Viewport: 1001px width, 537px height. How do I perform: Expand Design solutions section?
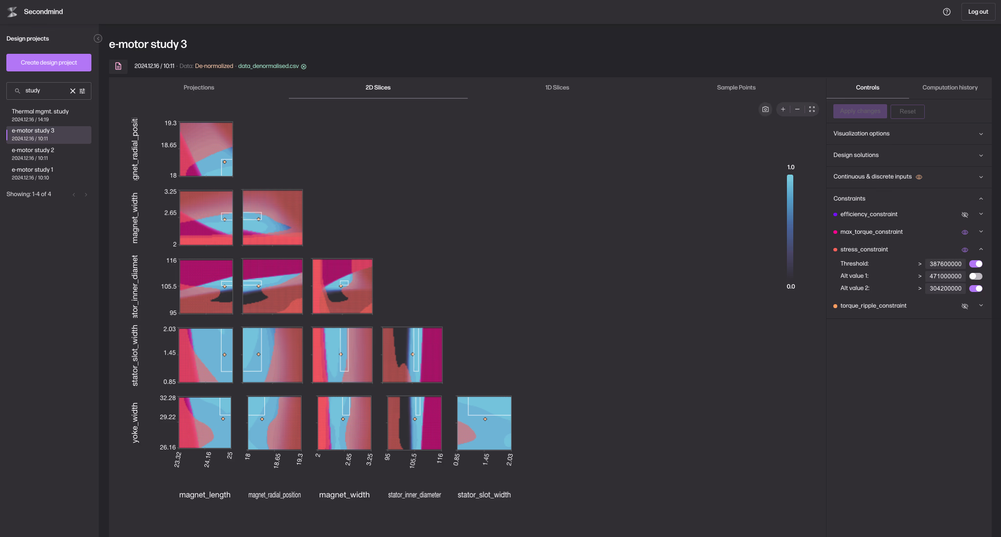point(980,156)
